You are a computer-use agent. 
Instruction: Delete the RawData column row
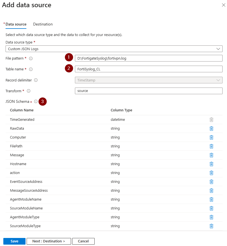click(x=211, y=129)
